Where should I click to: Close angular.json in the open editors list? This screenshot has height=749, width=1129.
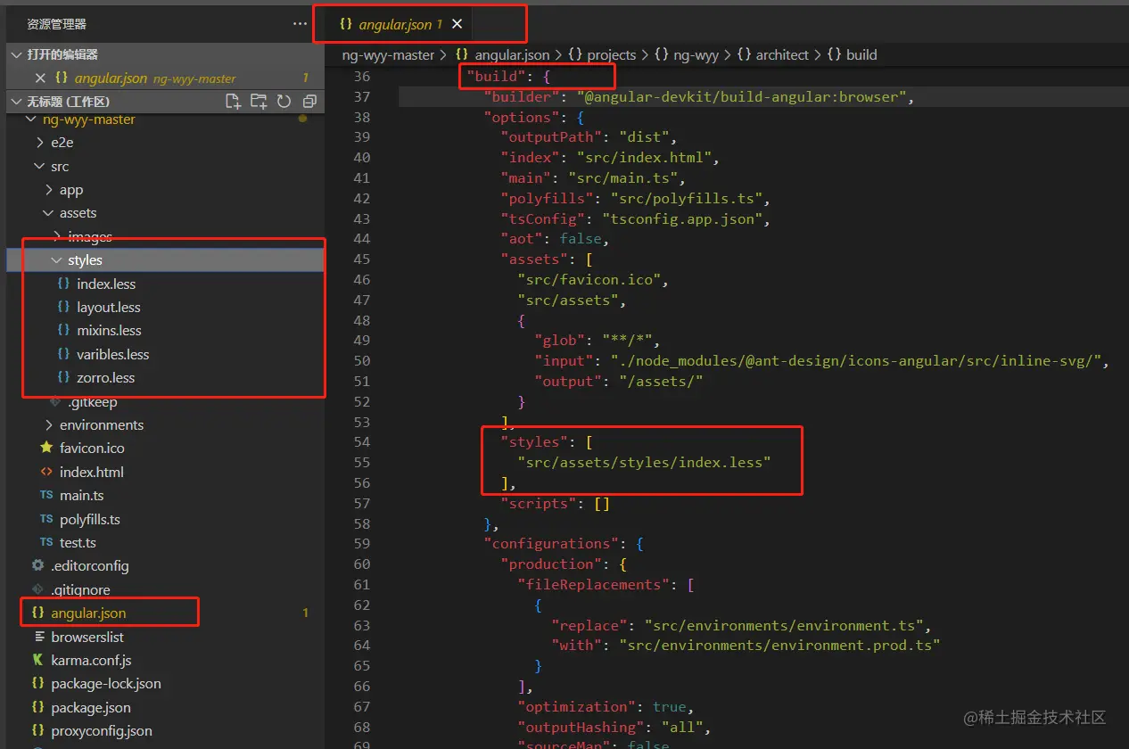(40, 78)
